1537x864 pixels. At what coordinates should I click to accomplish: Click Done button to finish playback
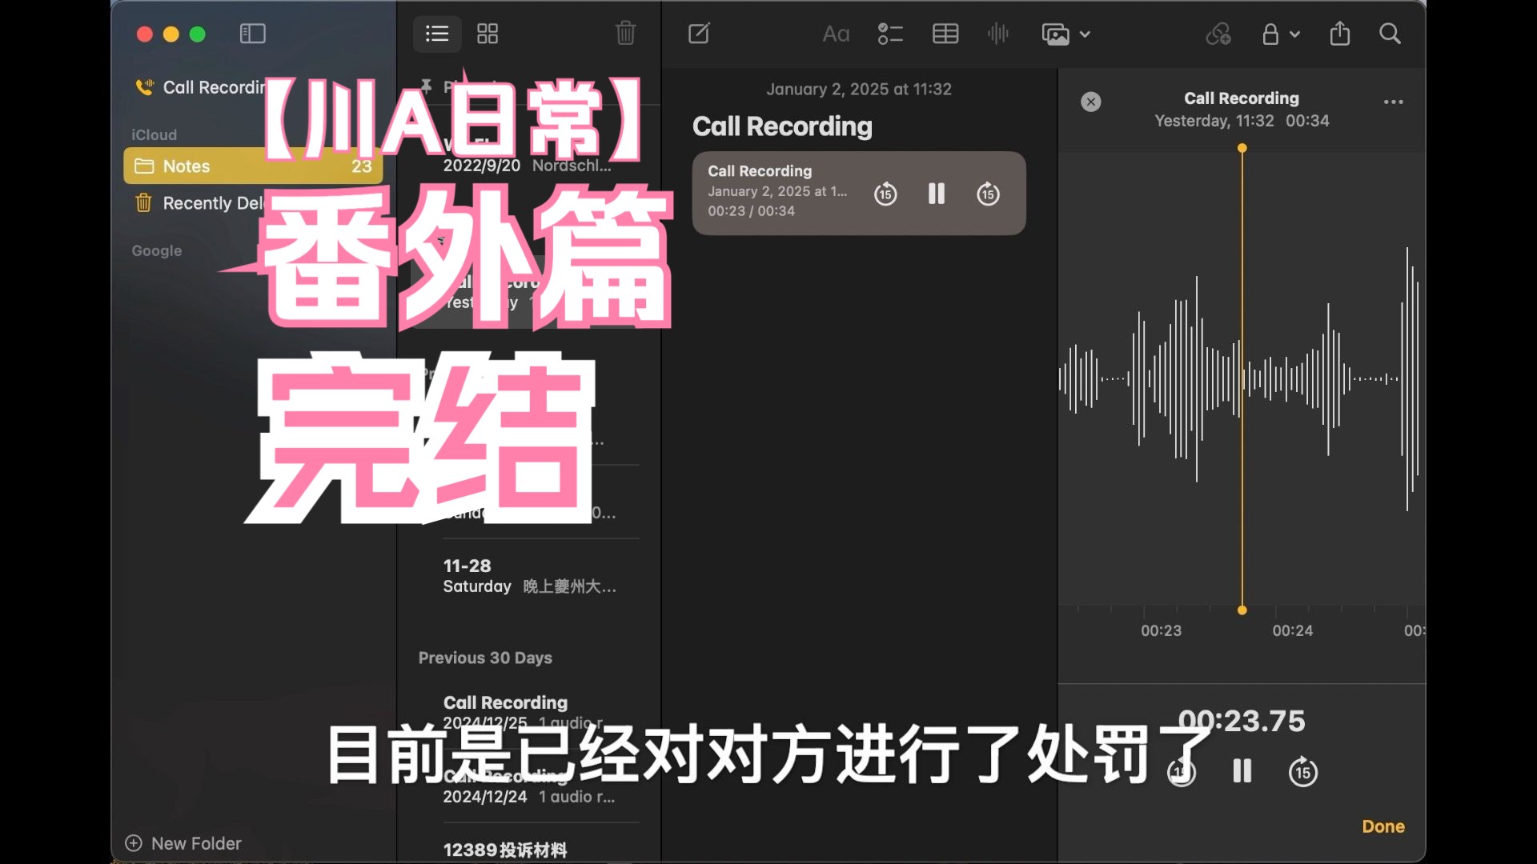click(1382, 826)
